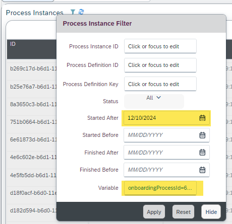This screenshot has height=224, width=232.
Task: Click the ID column header
Action: [32, 49]
